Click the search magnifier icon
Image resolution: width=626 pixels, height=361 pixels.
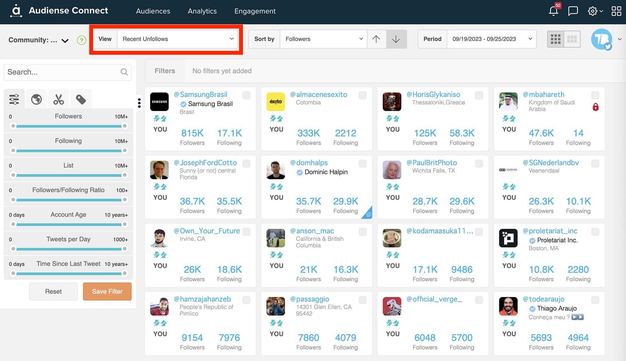(124, 72)
